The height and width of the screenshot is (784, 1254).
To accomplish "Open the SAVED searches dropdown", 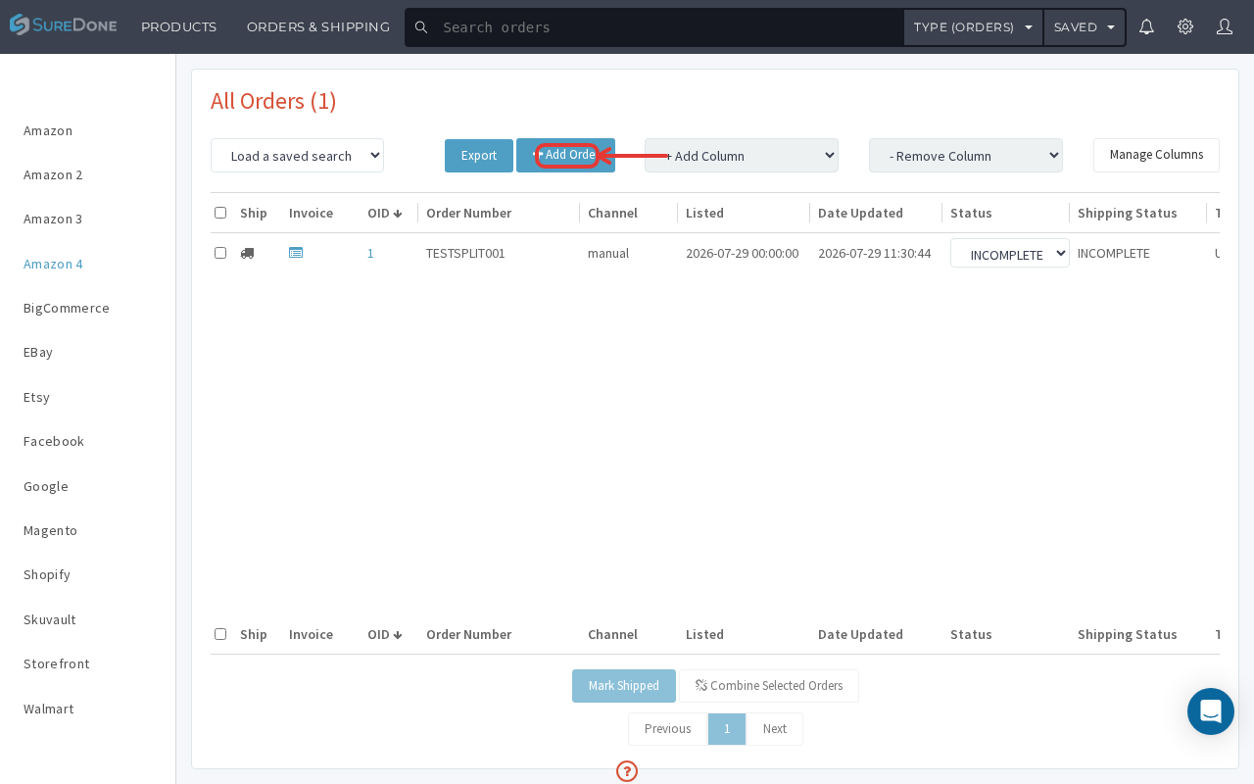I will click(x=1085, y=27).
